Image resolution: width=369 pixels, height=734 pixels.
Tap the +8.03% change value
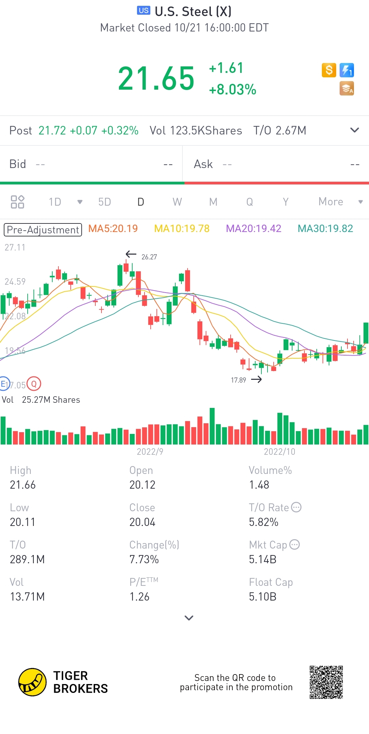coord(233,90)
